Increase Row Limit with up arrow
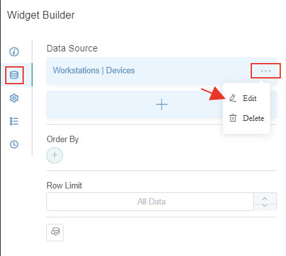The width and height of the screenshot is (286, 256). pyautogui.click(x=265, y=199)
